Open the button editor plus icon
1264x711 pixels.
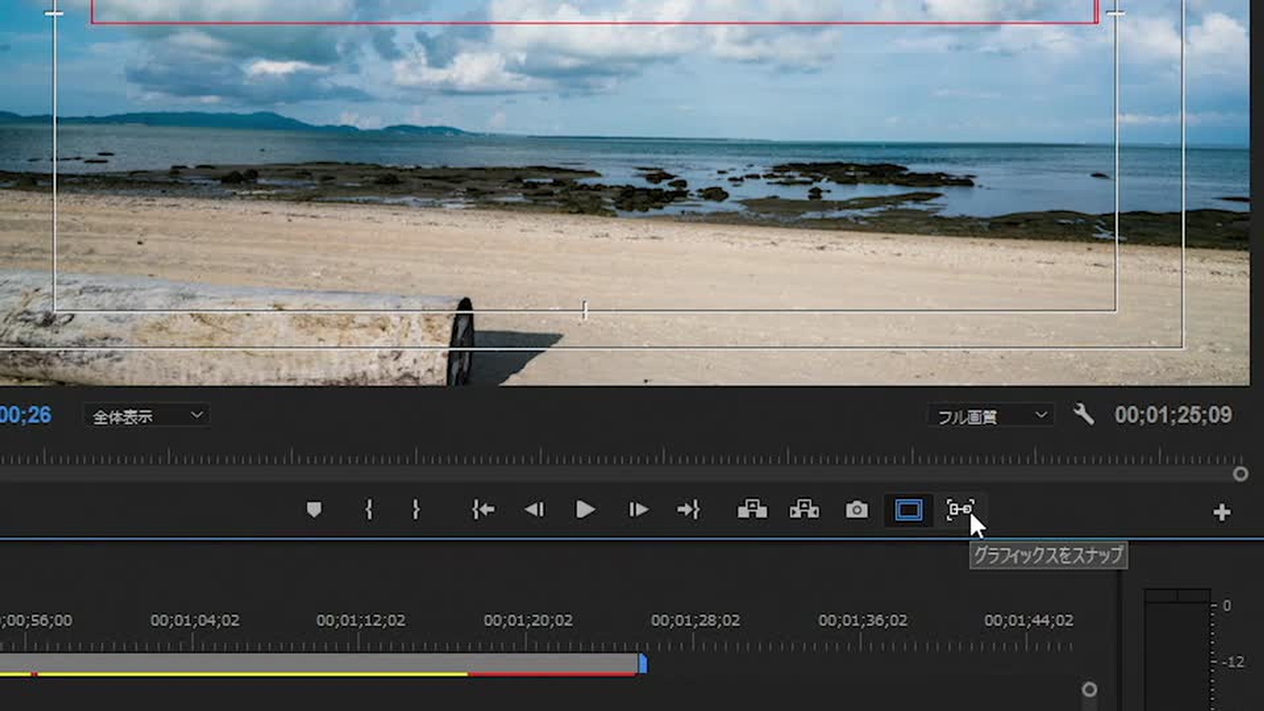tap(1222, 512)
